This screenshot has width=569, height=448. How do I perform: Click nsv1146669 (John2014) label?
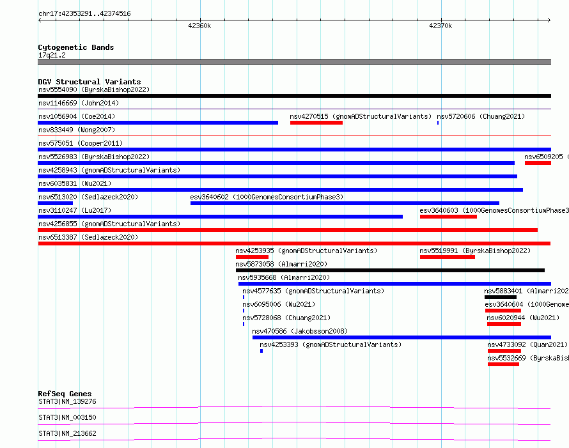point(79,103)
